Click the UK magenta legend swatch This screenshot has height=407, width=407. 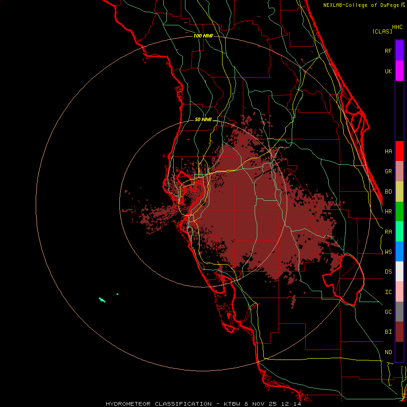(x=399, y=71)
